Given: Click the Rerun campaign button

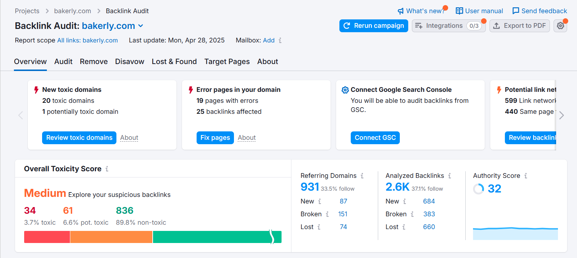Looking at the screenshot, I should [374, 26].
